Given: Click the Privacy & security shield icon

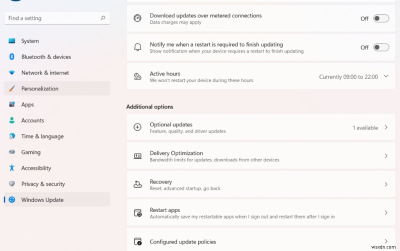Looking at the screenshot, I should pos(12,184).
